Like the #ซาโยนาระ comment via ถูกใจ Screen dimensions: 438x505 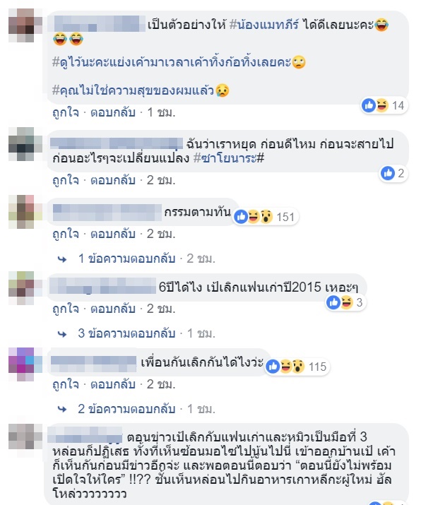tap(66, 180)
